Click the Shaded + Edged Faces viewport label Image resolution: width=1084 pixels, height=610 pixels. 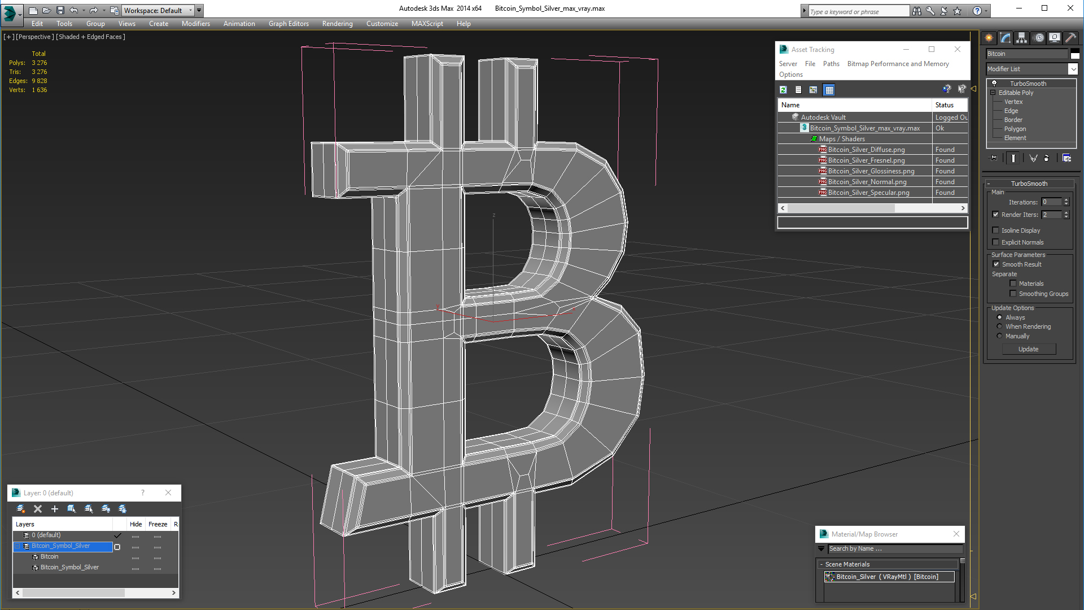(x=90, y=37)
